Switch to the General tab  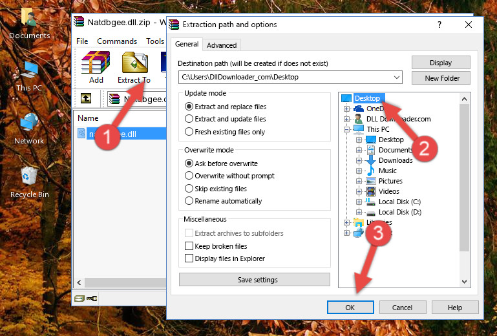pos(187,44)
